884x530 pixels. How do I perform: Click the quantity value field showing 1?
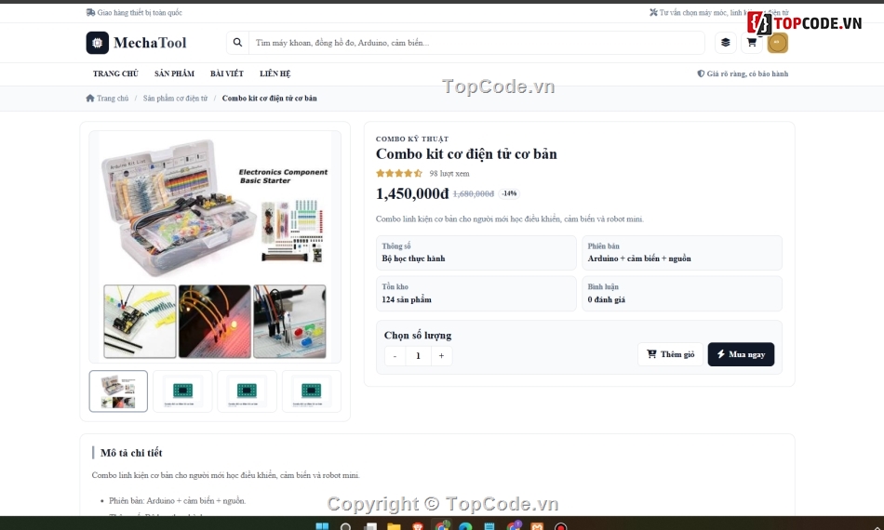point(418,356)
